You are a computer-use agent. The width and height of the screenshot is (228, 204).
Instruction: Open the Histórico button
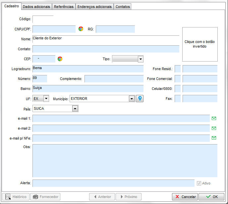pyautogui.click(x=16, y=197)
